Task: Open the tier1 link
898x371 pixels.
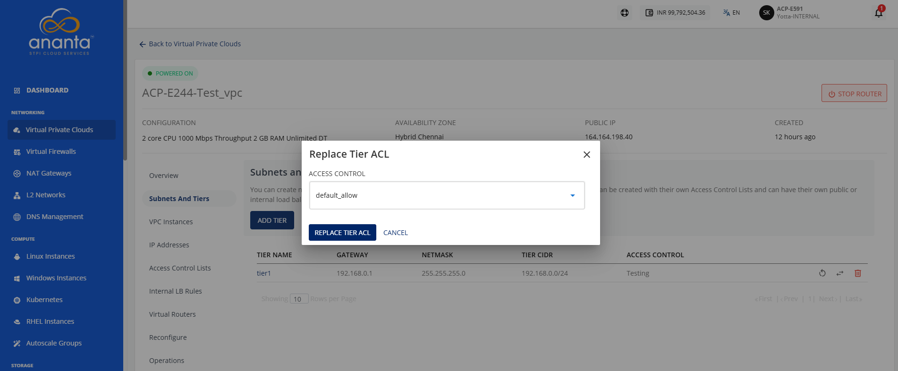Action: coord(264,273)
